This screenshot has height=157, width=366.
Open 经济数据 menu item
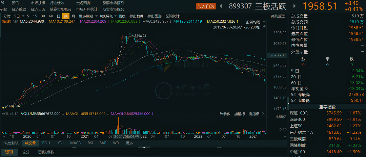pos(19,9)
